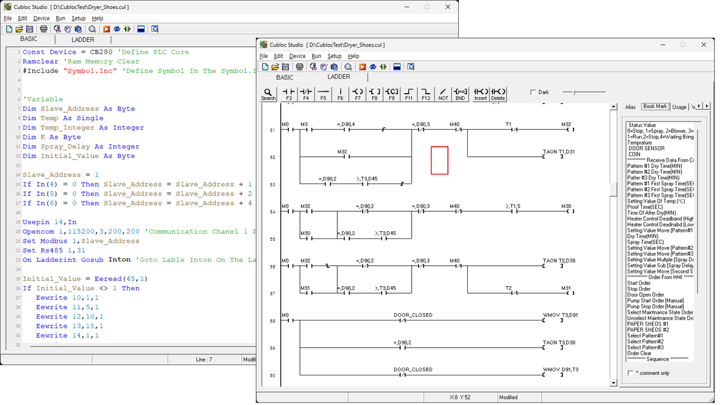This screenshot has width=721, height=405.
Task: Select the NOT inverter ladder tool
Action: [443, 94]
